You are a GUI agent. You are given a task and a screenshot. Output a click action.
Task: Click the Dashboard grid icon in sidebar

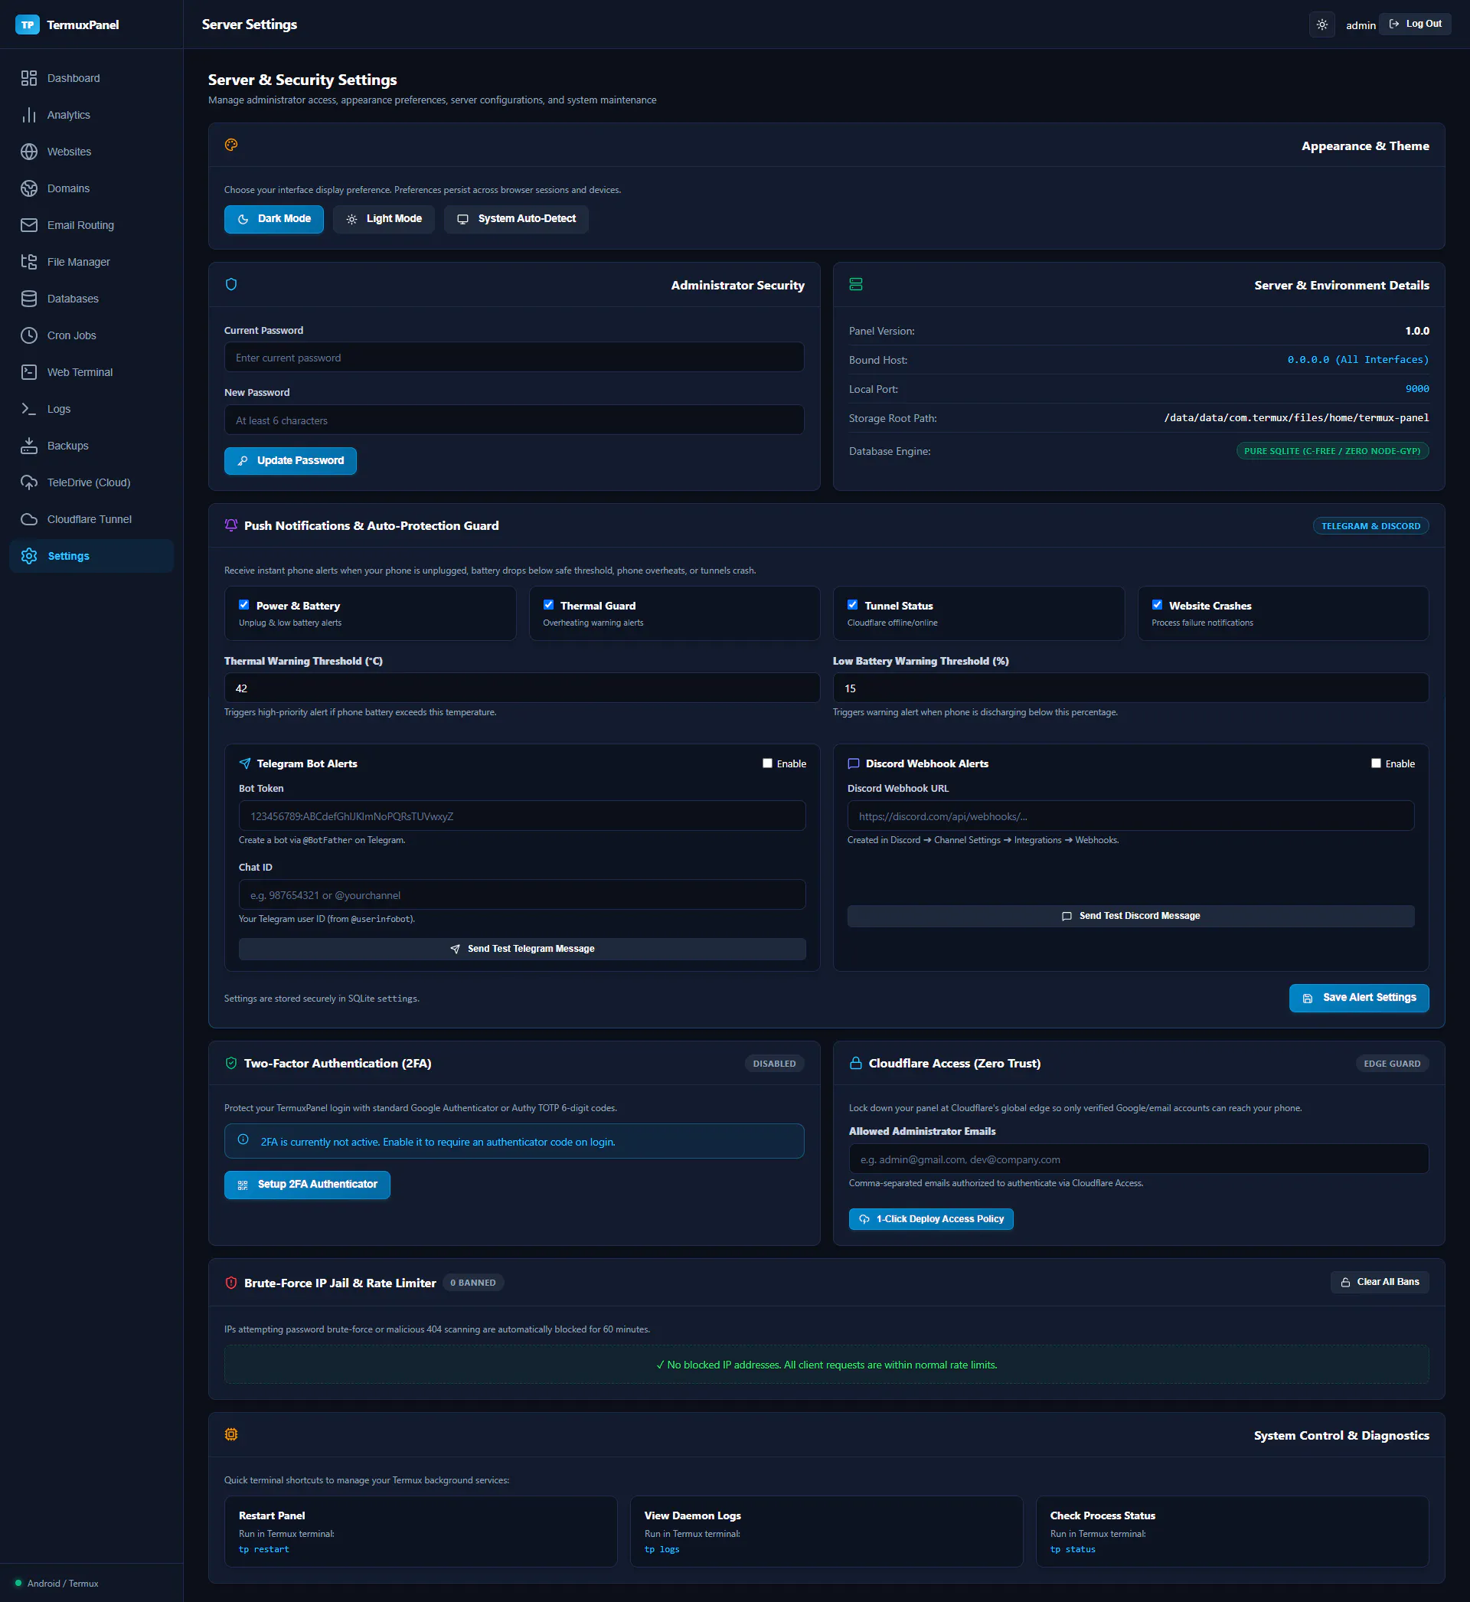[29, 78]
